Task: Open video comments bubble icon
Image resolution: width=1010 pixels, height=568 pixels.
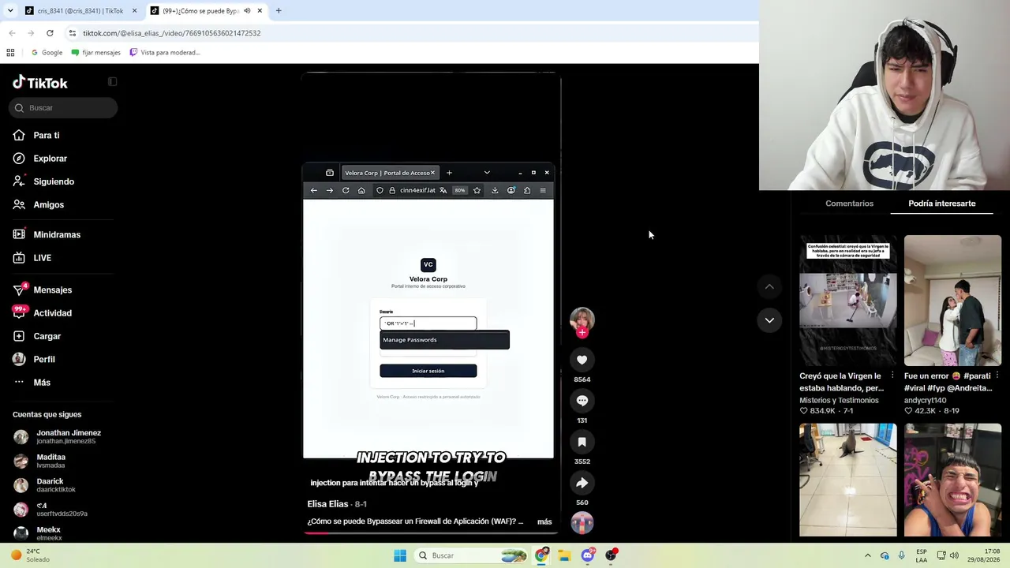Action: (582, 401)
